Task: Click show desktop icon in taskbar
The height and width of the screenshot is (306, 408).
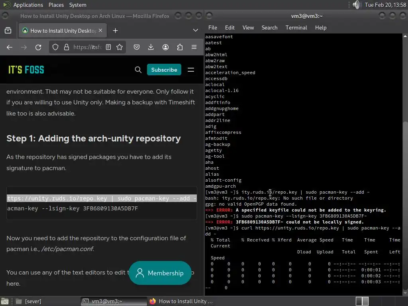Action: [5, 301]
